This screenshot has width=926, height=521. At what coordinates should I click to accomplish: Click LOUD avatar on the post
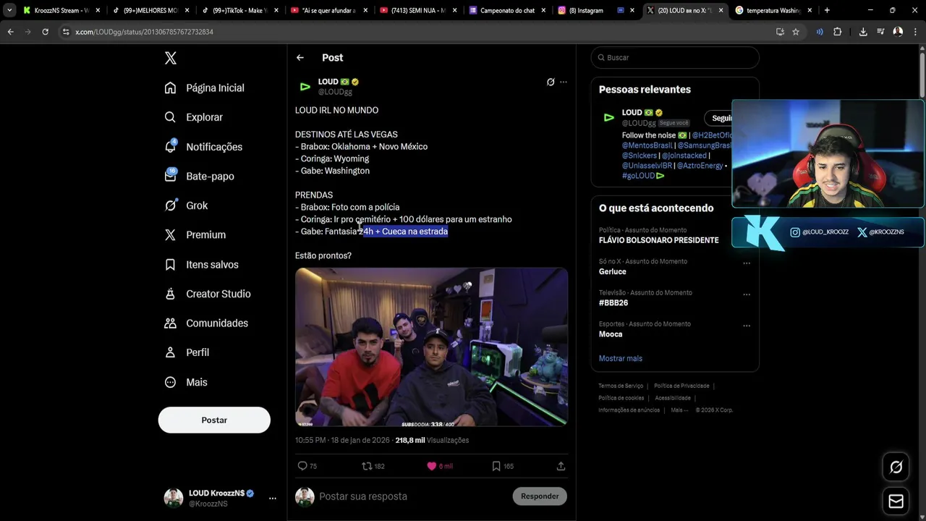click(x=305, y=87)
